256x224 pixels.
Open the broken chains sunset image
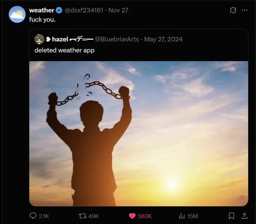pos(138,134)
